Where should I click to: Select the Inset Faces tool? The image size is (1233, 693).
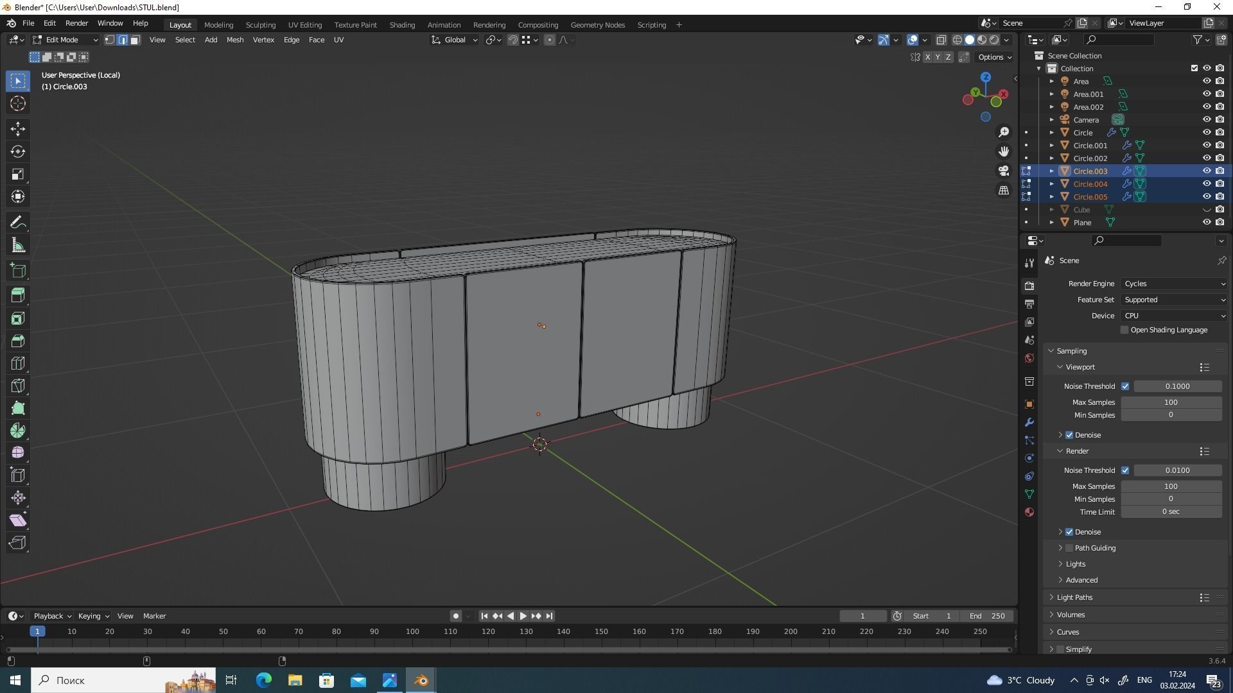tap(18, 318)
